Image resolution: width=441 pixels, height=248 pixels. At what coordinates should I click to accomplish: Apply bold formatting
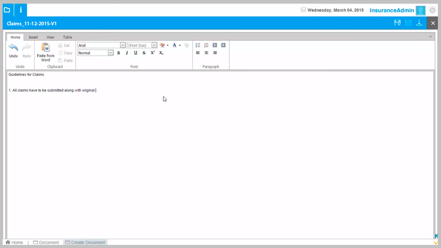pyautogui.click(x=119, y=53)
